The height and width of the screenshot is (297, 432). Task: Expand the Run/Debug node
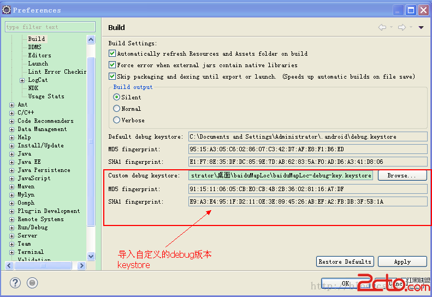coord(11,228)
